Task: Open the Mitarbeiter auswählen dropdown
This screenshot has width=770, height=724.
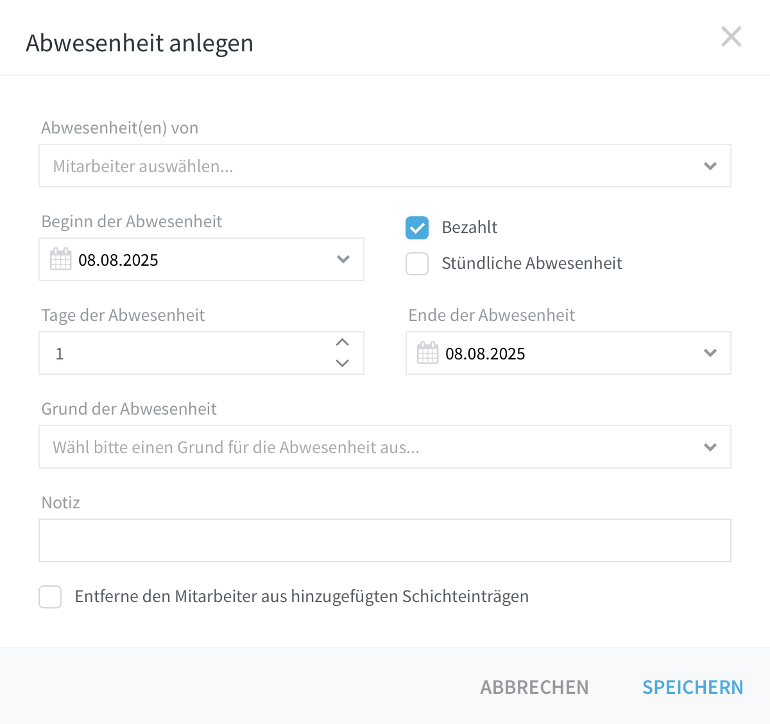Action: pyautogui.click(x=385, y=166)
